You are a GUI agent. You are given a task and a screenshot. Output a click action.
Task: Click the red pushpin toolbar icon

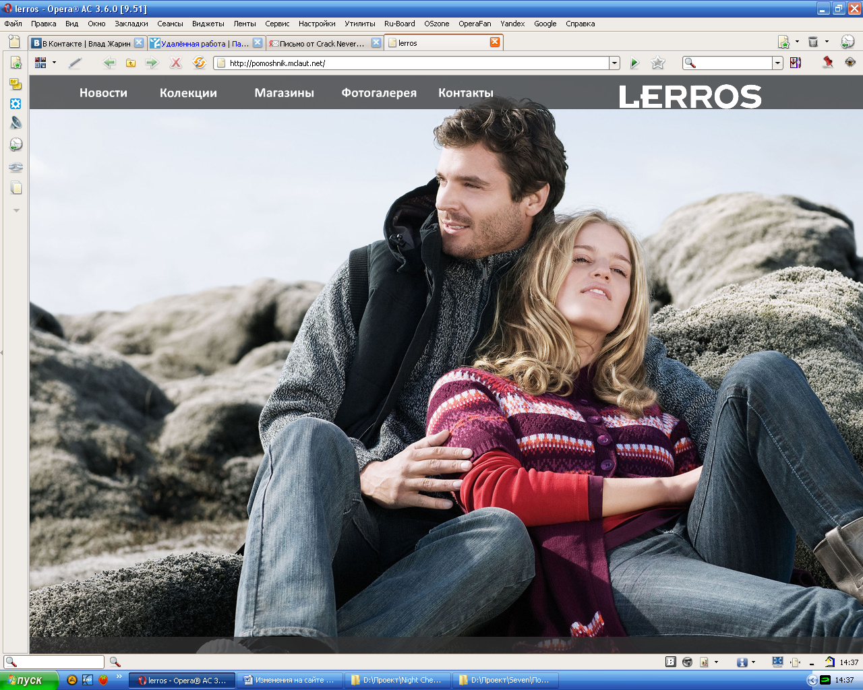(828, 62)
